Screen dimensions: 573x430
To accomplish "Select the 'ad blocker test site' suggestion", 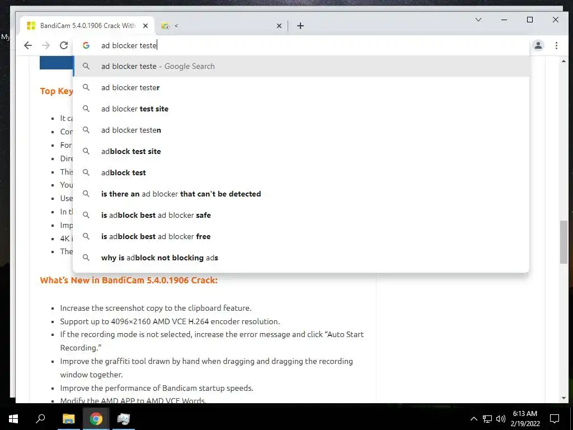I will [x=301, y=109].
